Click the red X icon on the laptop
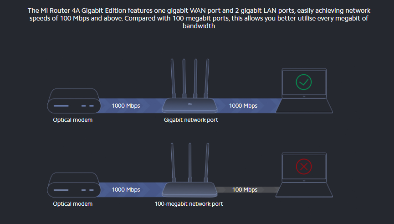 tap(303, 167)
